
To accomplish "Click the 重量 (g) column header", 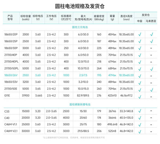I will pyautogui.click(x=112, y=18).
